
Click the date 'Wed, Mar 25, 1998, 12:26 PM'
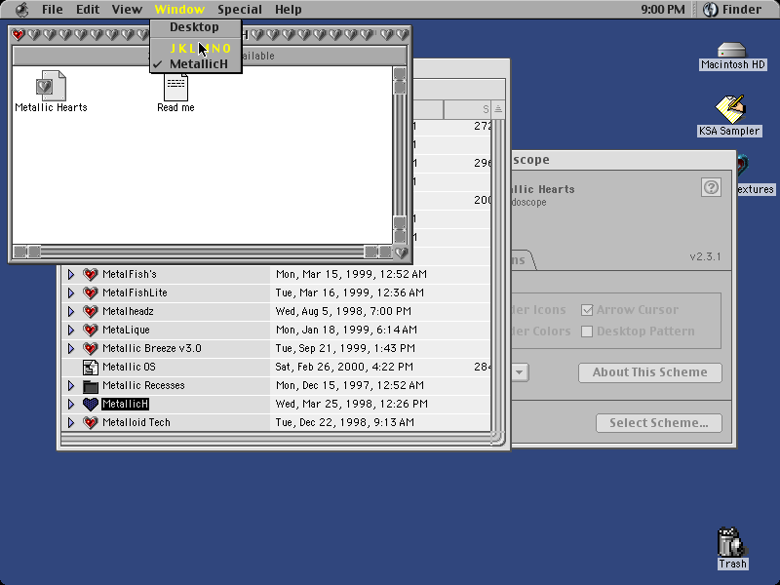(351, 404)
